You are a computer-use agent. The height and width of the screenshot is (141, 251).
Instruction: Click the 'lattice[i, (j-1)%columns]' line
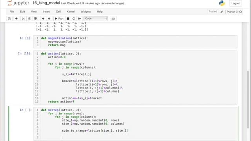(x=98, y=91)
